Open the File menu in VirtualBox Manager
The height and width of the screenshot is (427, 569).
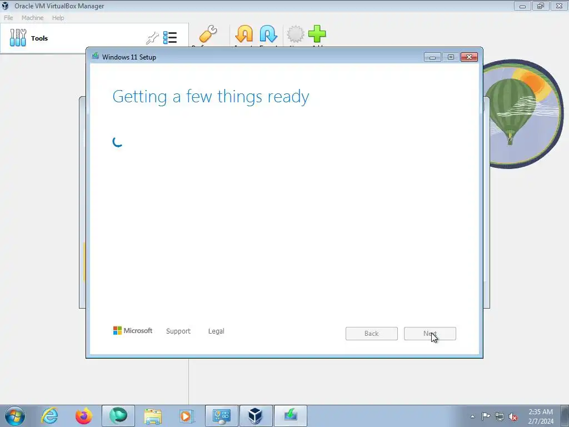(x=8, y=18)
